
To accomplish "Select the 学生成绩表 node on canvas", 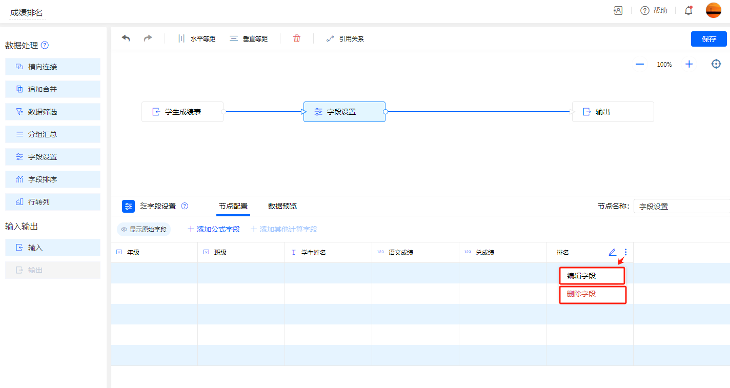I will tap(182, 112).
